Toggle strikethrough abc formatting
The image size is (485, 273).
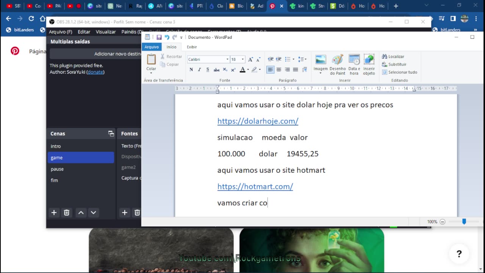pos(217,70)
